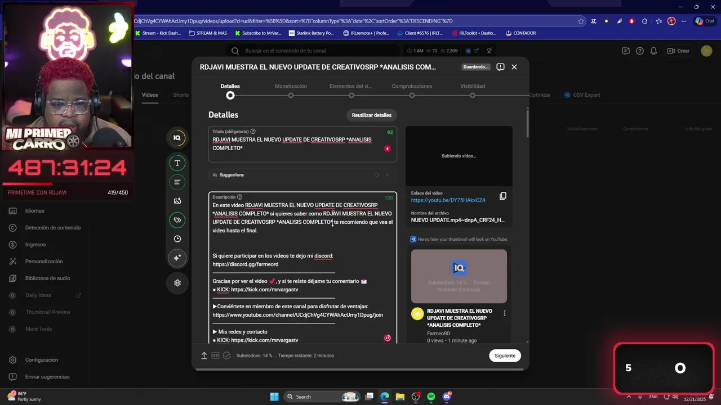Select the Detalles step
This screenshot has height=405, width=721.
pos(230,90)
